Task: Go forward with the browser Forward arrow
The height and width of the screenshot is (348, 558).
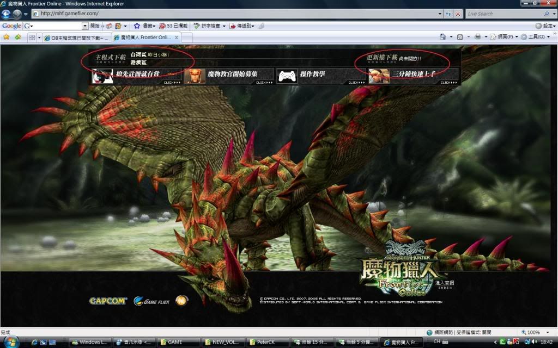Action: tap(17, 14)
